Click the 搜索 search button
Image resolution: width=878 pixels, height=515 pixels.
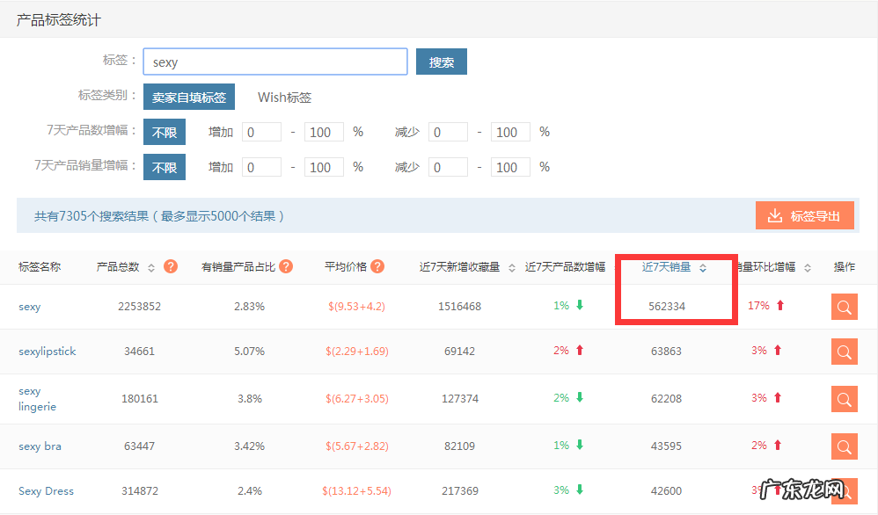tap(441, 62)
